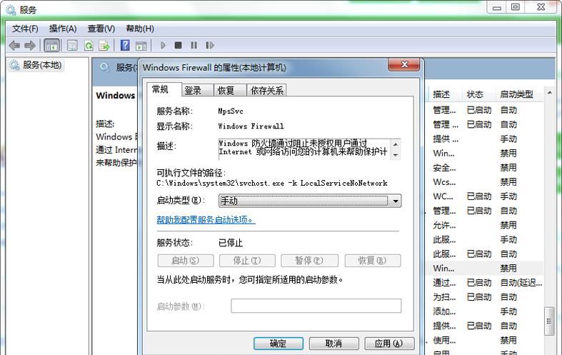Screen dimensions: 562x355
Task: Click description box scroll down arrow
Action: 396,155
